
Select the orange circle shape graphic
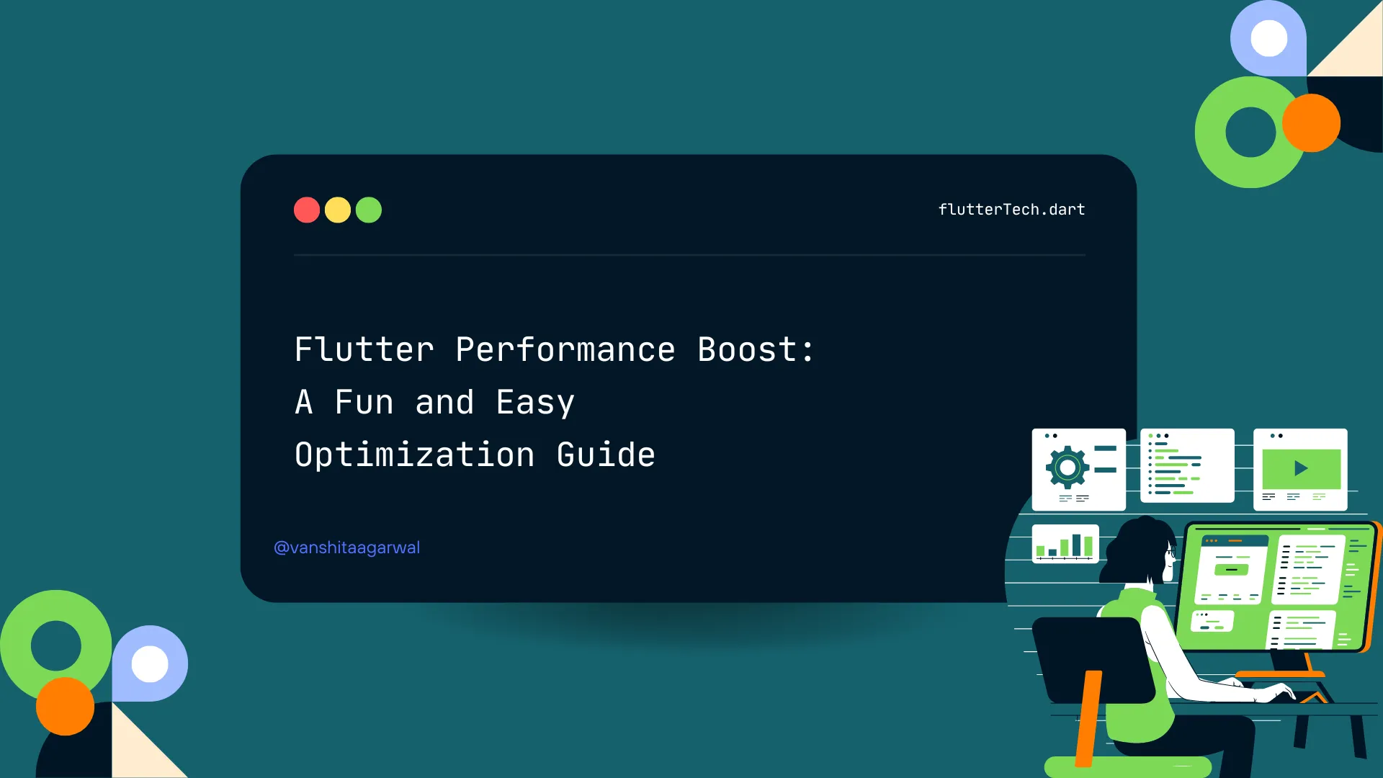pos(1312,122)
